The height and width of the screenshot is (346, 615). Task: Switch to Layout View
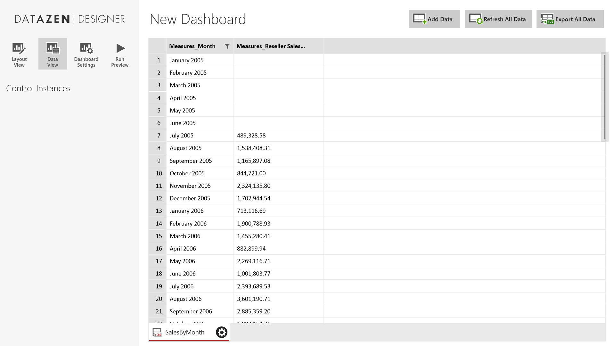19,54
